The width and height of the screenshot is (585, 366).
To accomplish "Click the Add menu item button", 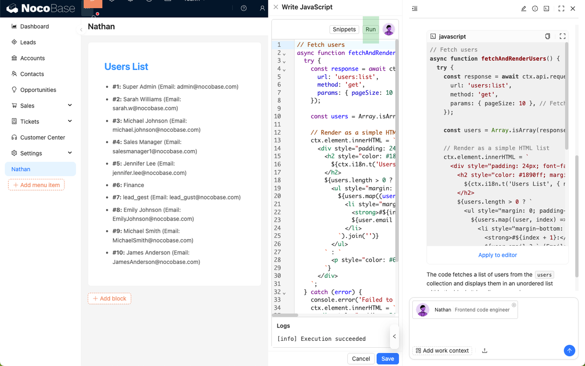I will tap(36, 185).
